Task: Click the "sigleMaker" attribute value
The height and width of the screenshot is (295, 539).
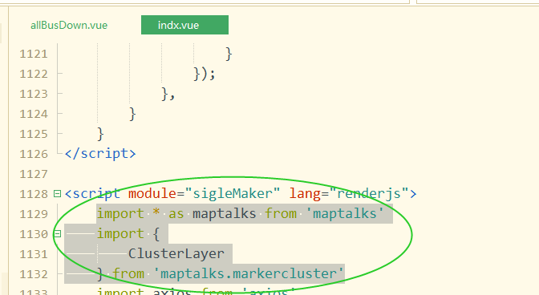Action: 233,194
